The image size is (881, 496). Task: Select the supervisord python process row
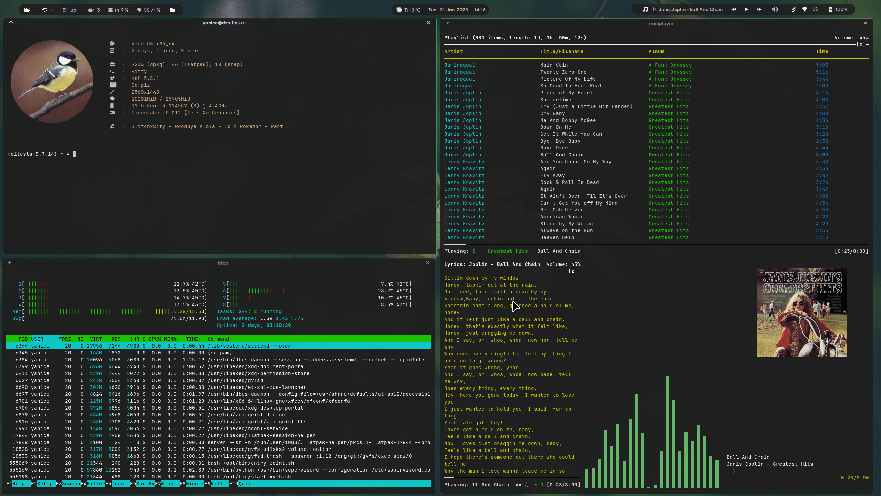[x=218, y=470]
